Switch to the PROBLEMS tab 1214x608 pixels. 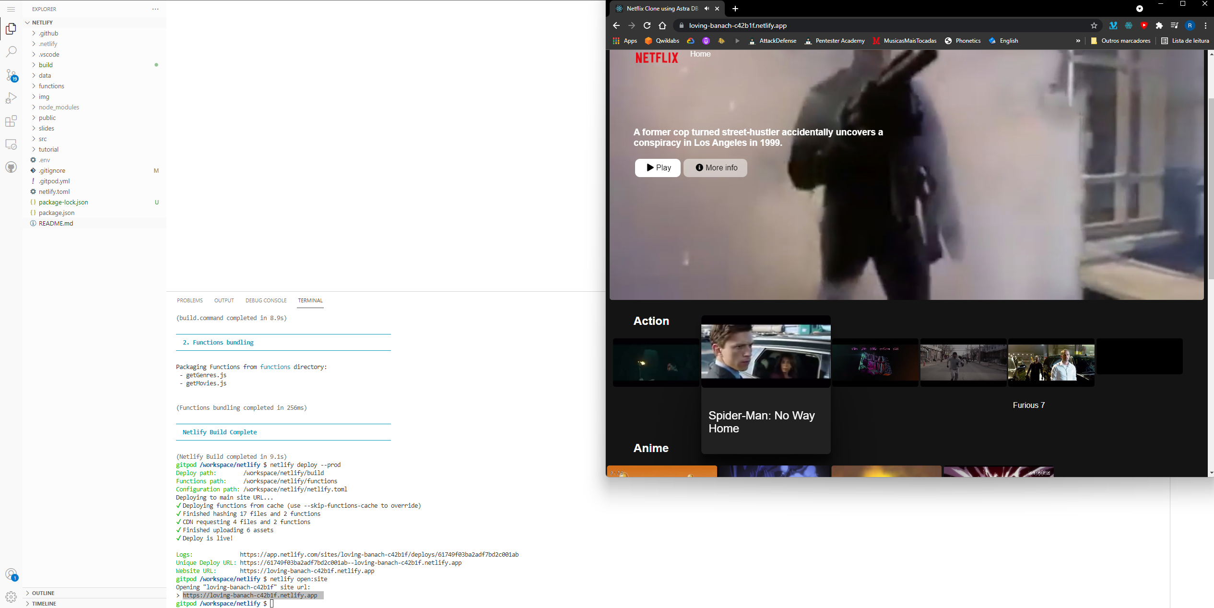(189, 300)
